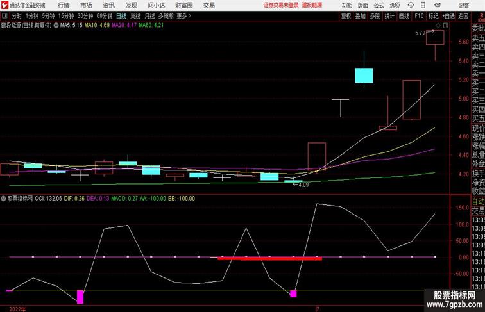Click 证券交易未登录 login status link

281,5
